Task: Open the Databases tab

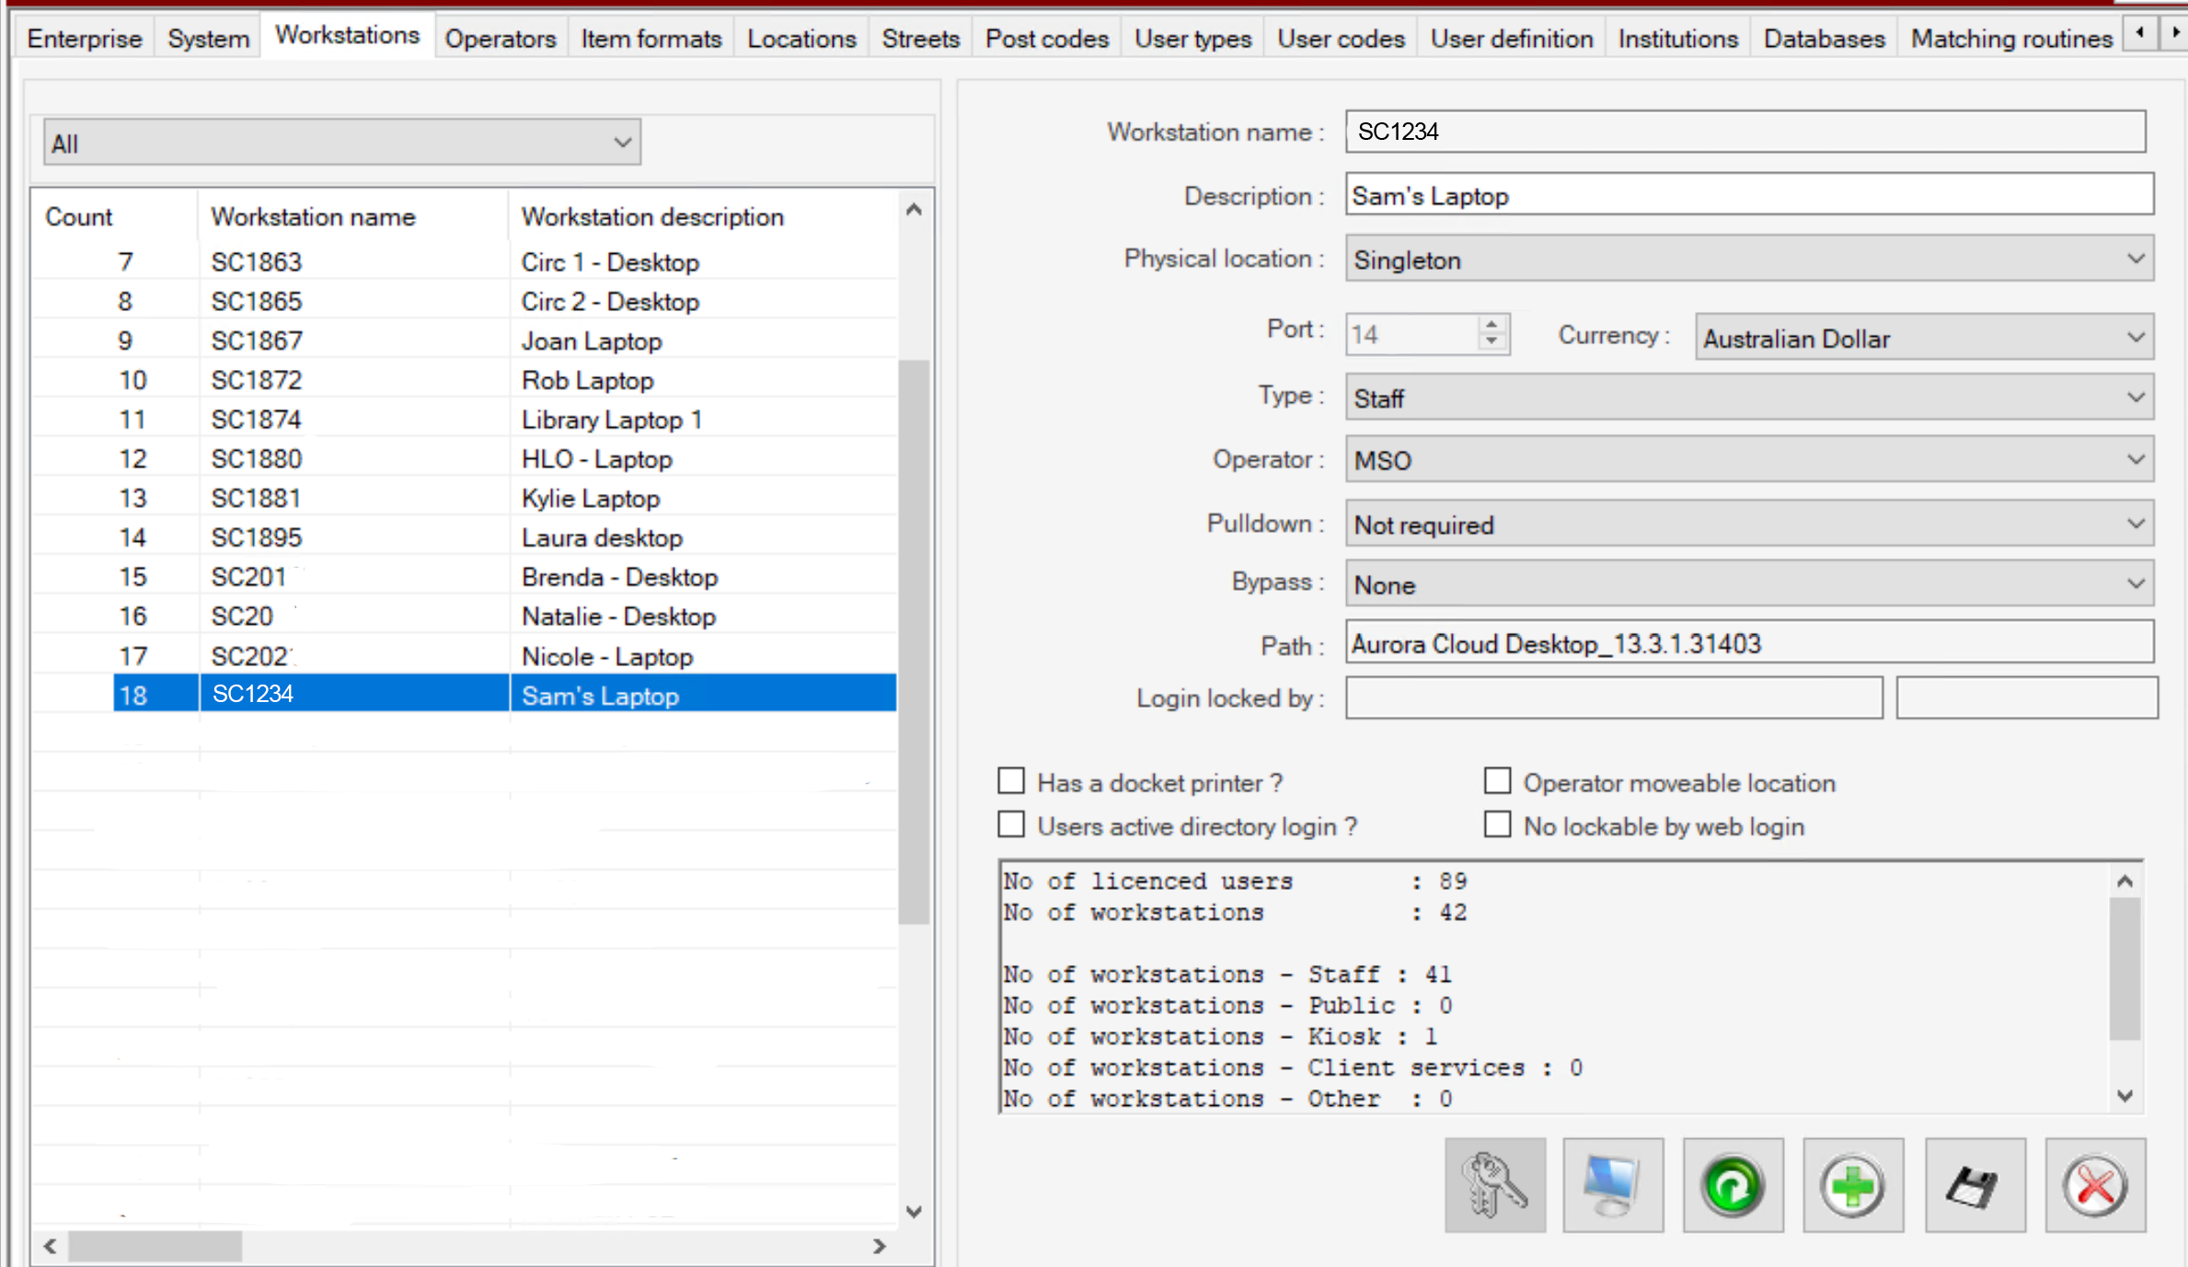Action: tap(1825, 39)
